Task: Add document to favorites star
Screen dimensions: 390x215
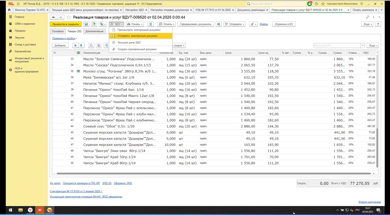Action: coord(69,17)
